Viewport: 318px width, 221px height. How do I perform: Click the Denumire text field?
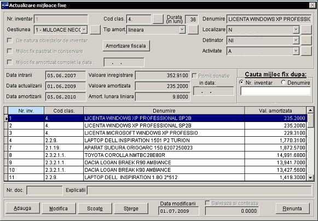click(x=269, y=19)
